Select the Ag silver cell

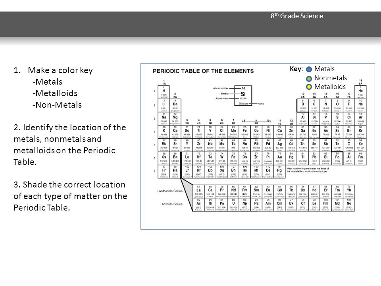[x=279, y=145]
